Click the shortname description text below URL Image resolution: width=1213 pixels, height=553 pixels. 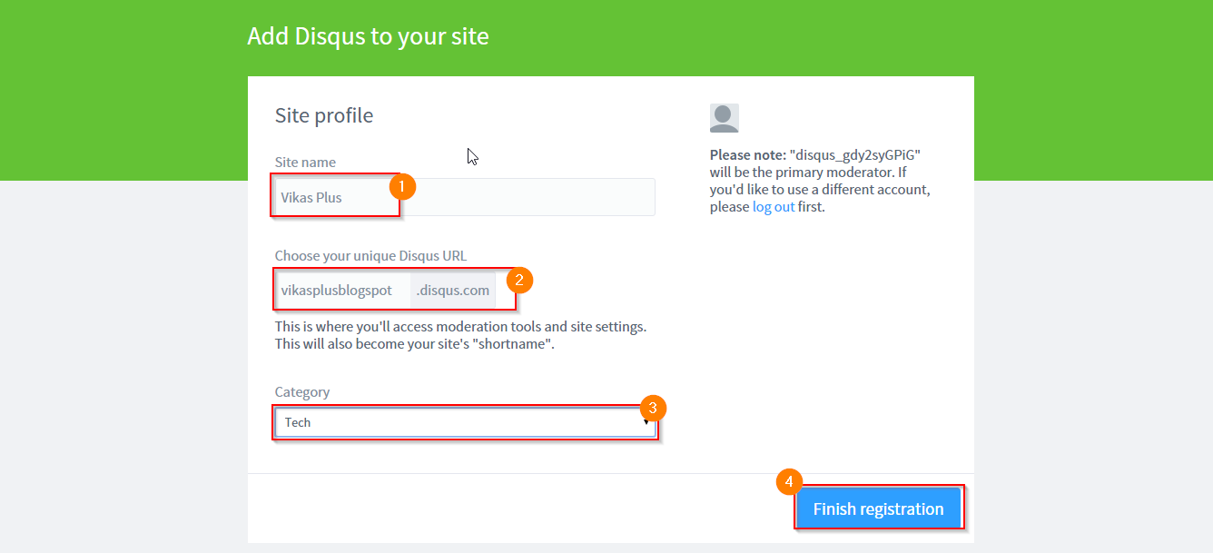click(461, 335)
